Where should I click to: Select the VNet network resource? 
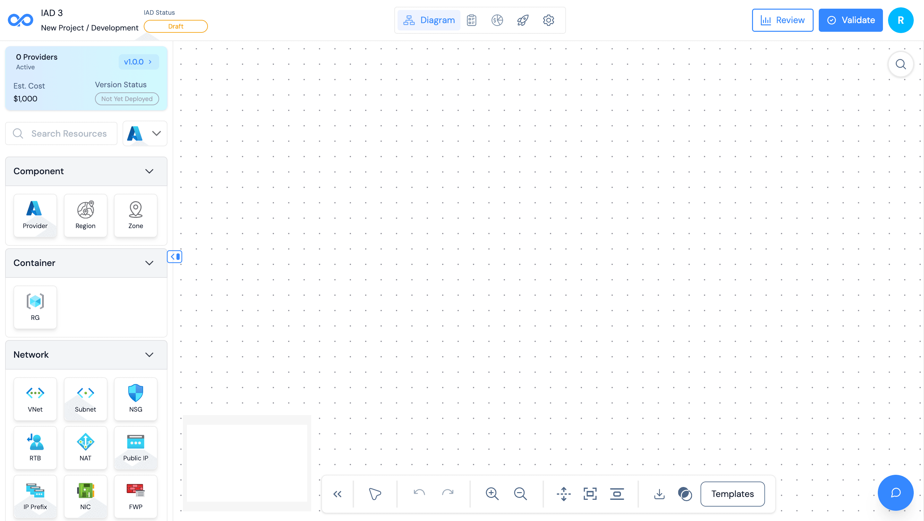pos(35,398)
